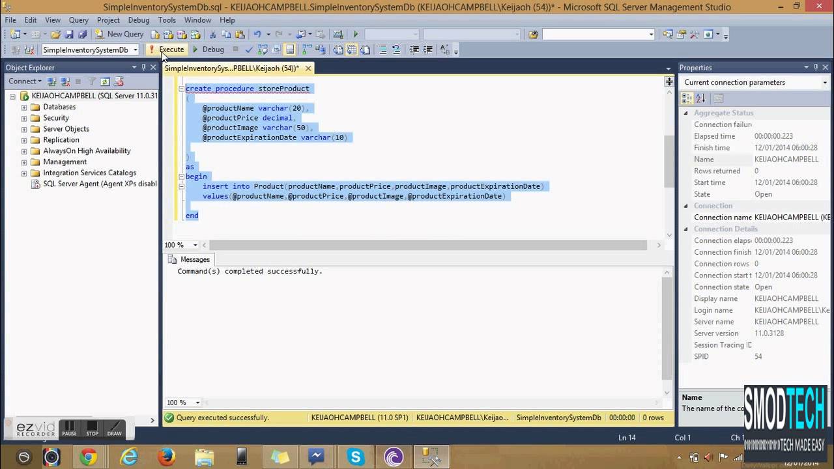Toggle Categorized view in Properties
Image resolution: width=834 pixels, height=469 pixels.
tap(687, 98)
